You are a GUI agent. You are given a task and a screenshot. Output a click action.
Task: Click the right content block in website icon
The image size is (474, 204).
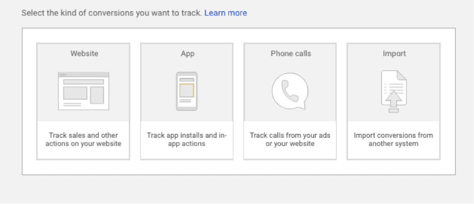click(x=97, y=95)
